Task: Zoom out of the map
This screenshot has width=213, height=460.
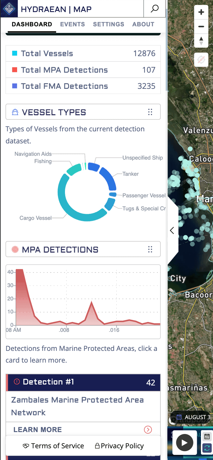Action: pyautogui.click(x=201, y=26)
